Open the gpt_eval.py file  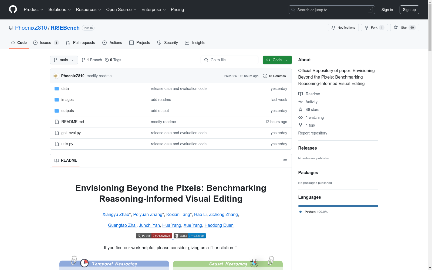(x=71, y=133)
